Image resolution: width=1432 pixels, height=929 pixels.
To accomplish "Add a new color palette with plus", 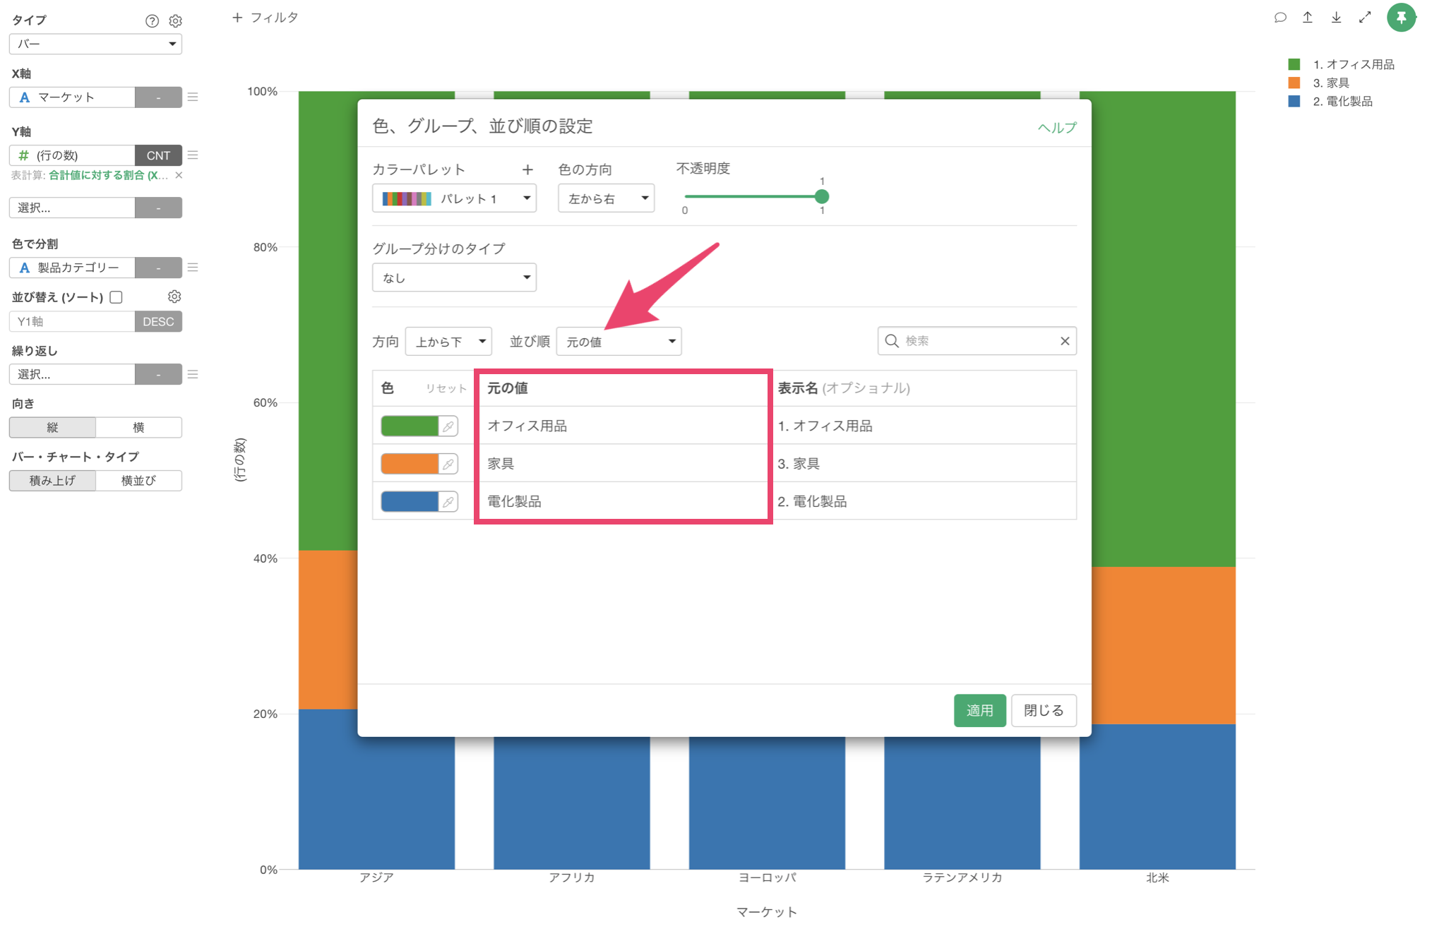I will 527,169.
